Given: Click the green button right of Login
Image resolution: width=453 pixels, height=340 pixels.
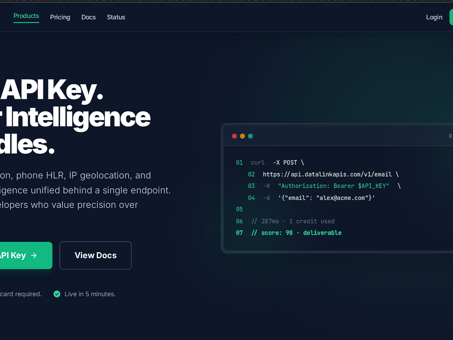Looking at the screenshot, I should [451, 17].
